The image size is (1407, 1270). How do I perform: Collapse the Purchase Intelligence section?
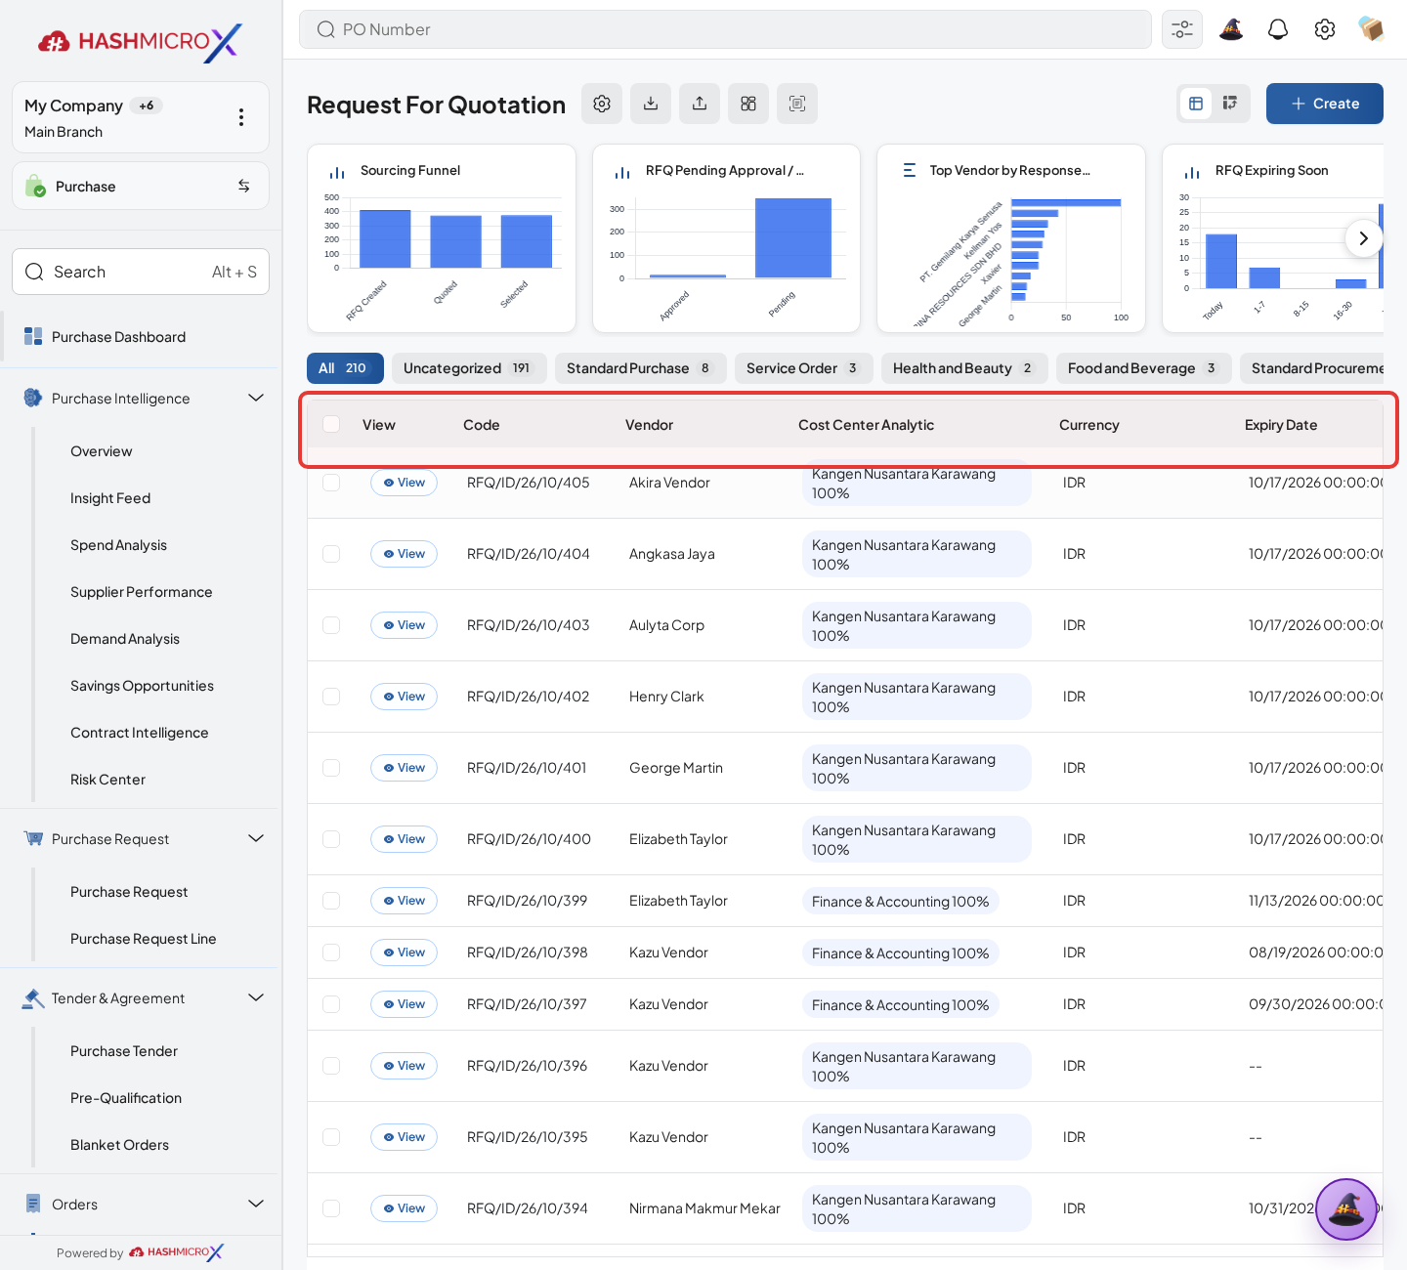(256, 398)
